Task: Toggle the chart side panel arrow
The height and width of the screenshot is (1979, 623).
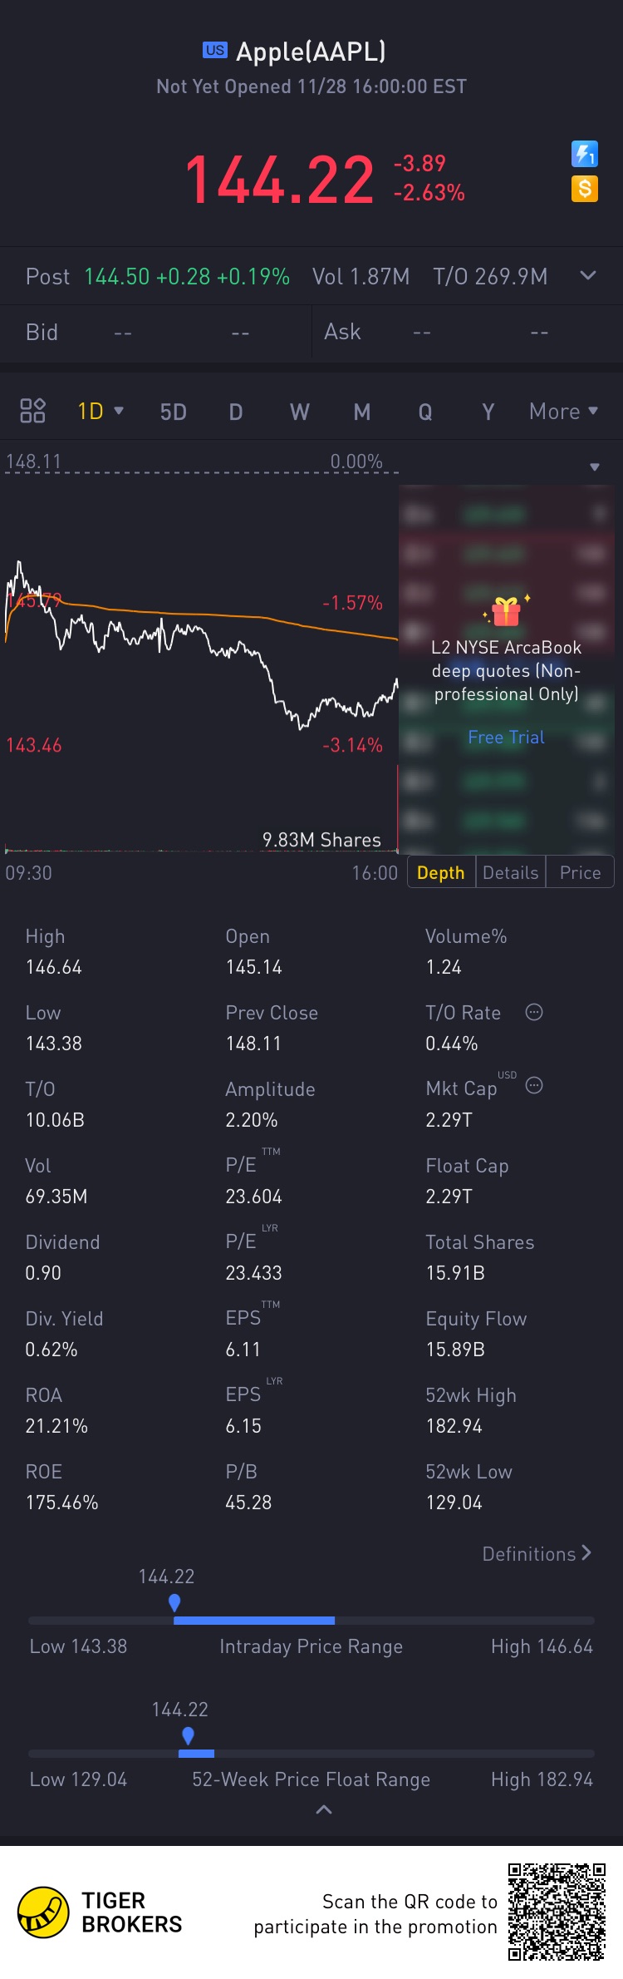Action: pos(594,467)
